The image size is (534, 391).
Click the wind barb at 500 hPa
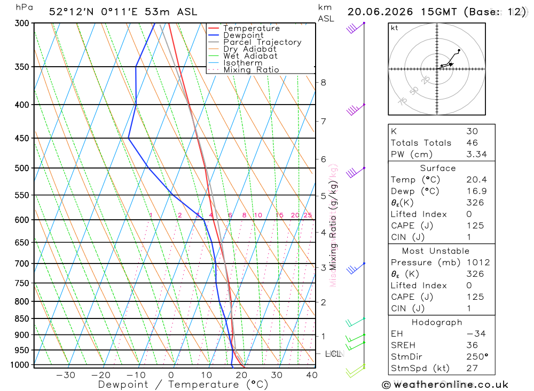356,173
